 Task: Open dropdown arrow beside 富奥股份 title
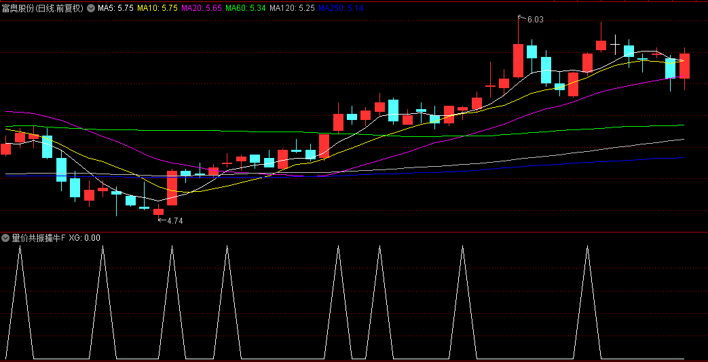pos(91,8)
